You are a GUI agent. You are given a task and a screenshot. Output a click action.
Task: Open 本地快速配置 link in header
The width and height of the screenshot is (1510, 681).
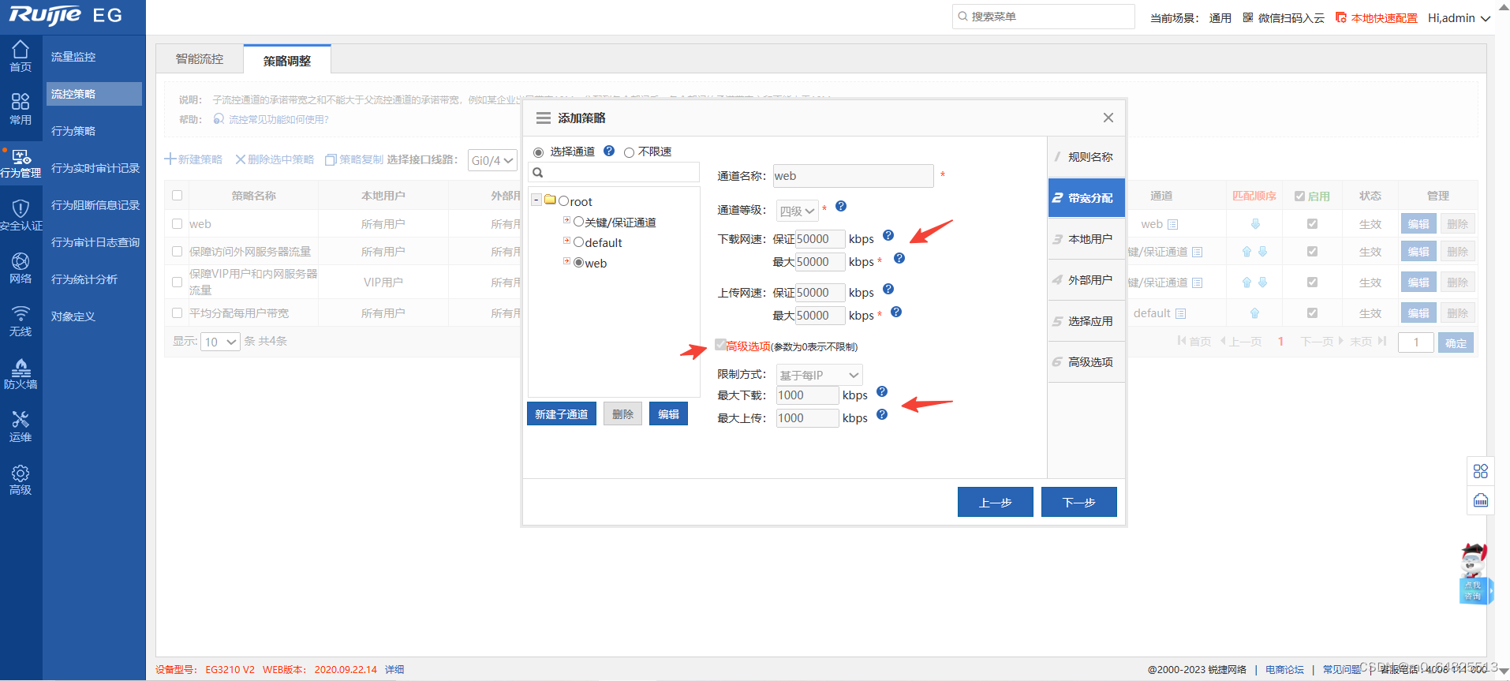[1377, 17]
